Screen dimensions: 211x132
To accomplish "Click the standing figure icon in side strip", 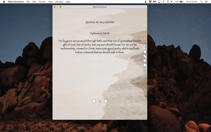I will pos(145,69).
